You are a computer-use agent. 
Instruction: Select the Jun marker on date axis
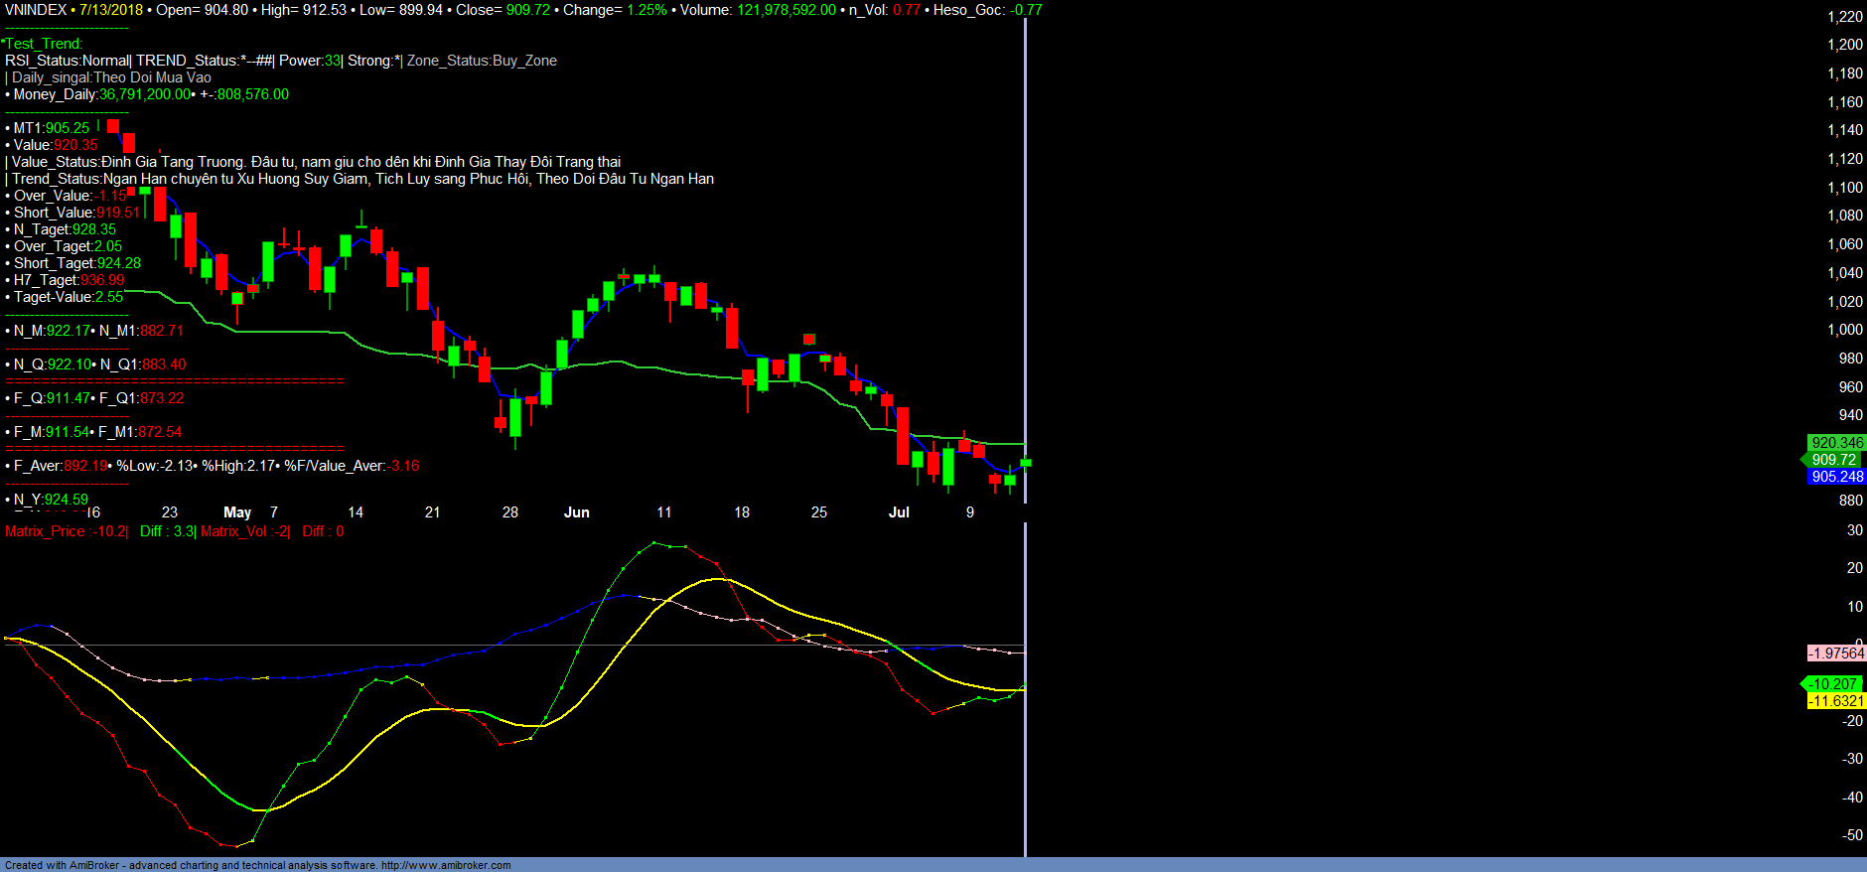(576, 512)
